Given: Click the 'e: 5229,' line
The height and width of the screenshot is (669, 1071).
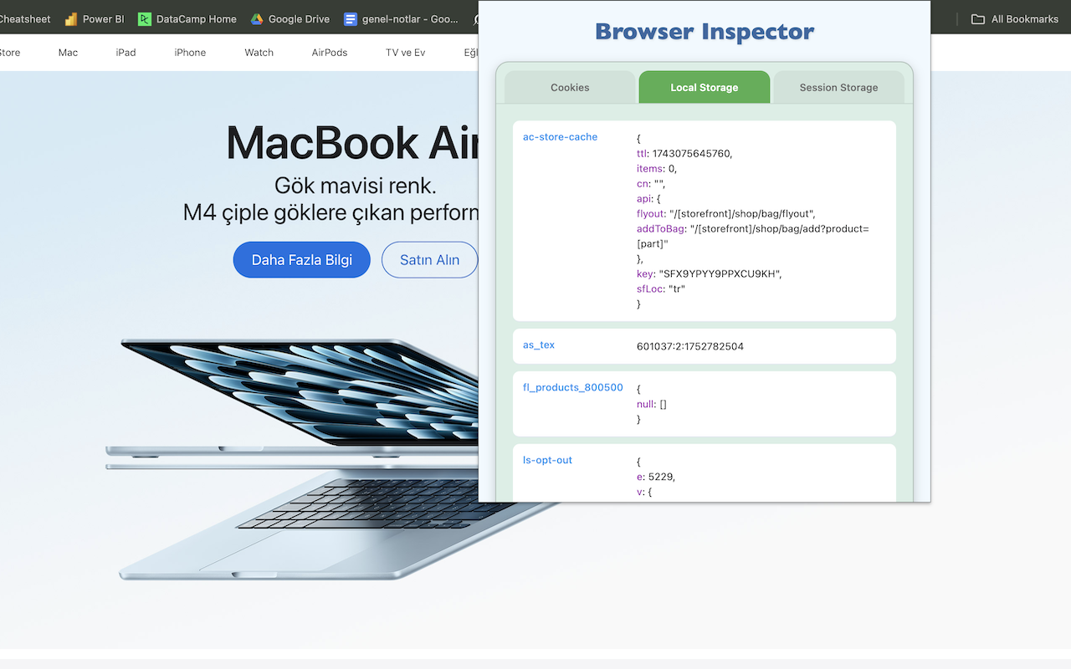Looking at the screenshot, I should [656, 477].
